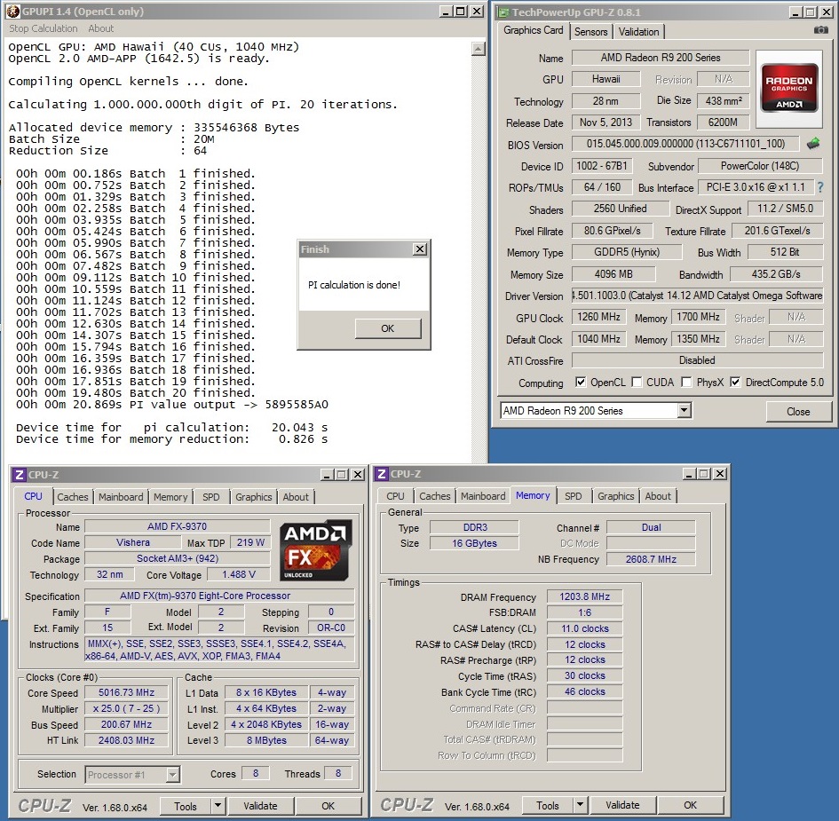
Task: Toggle the PhysX checkbox in GPU-Z
Action: (x=686, y=382)
